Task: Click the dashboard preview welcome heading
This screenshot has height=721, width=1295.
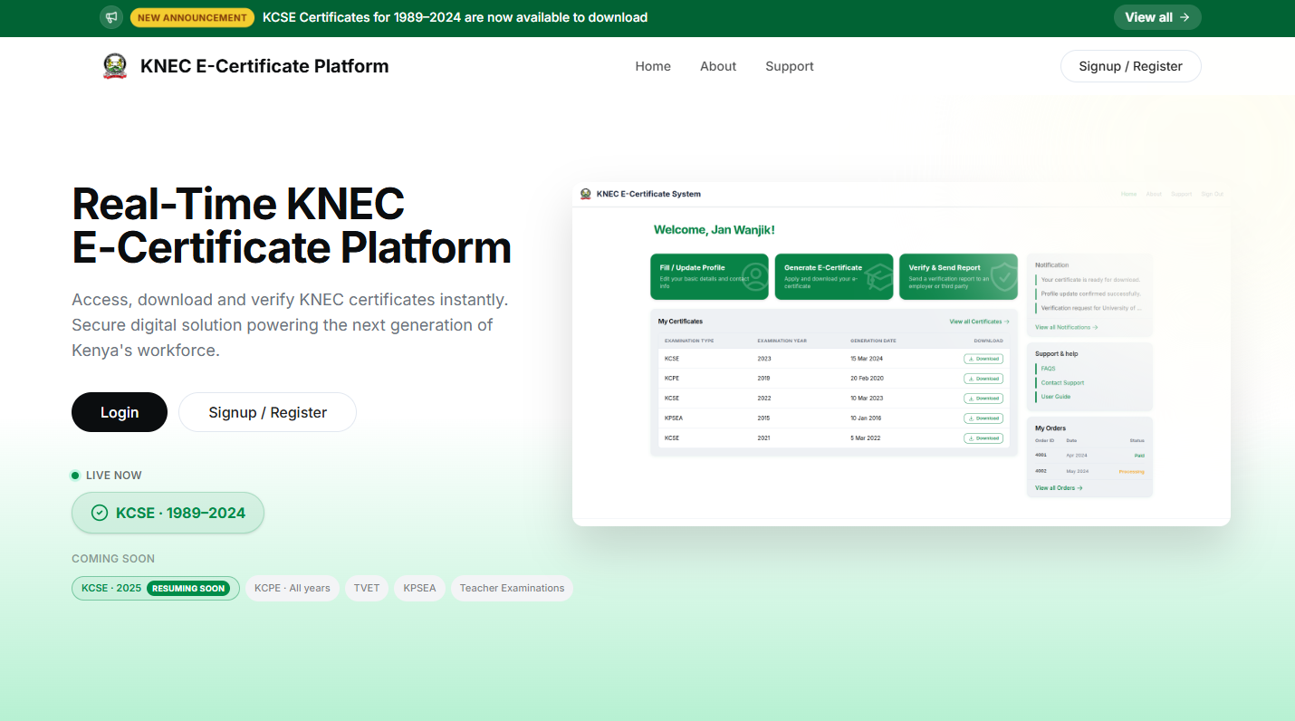Action: click(x=715, y=230)
